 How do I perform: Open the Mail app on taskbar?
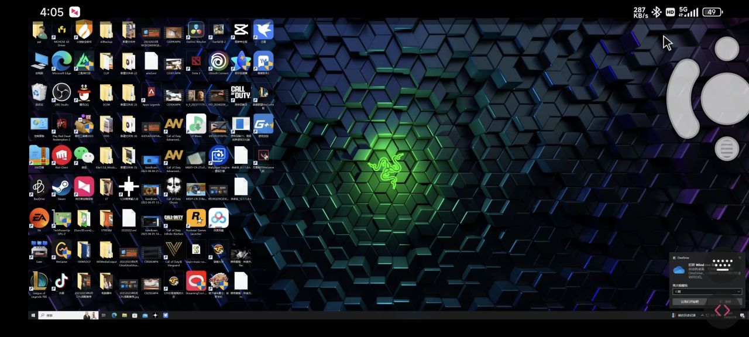(145, 315)
